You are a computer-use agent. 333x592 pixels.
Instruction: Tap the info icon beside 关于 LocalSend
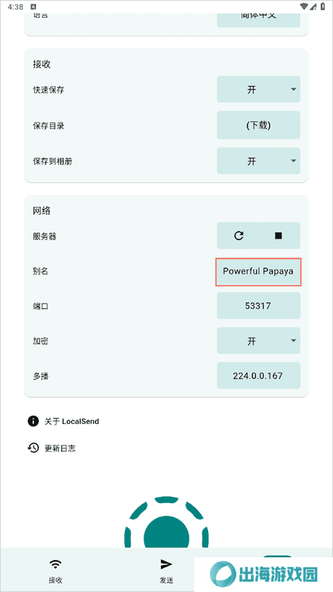33,421
